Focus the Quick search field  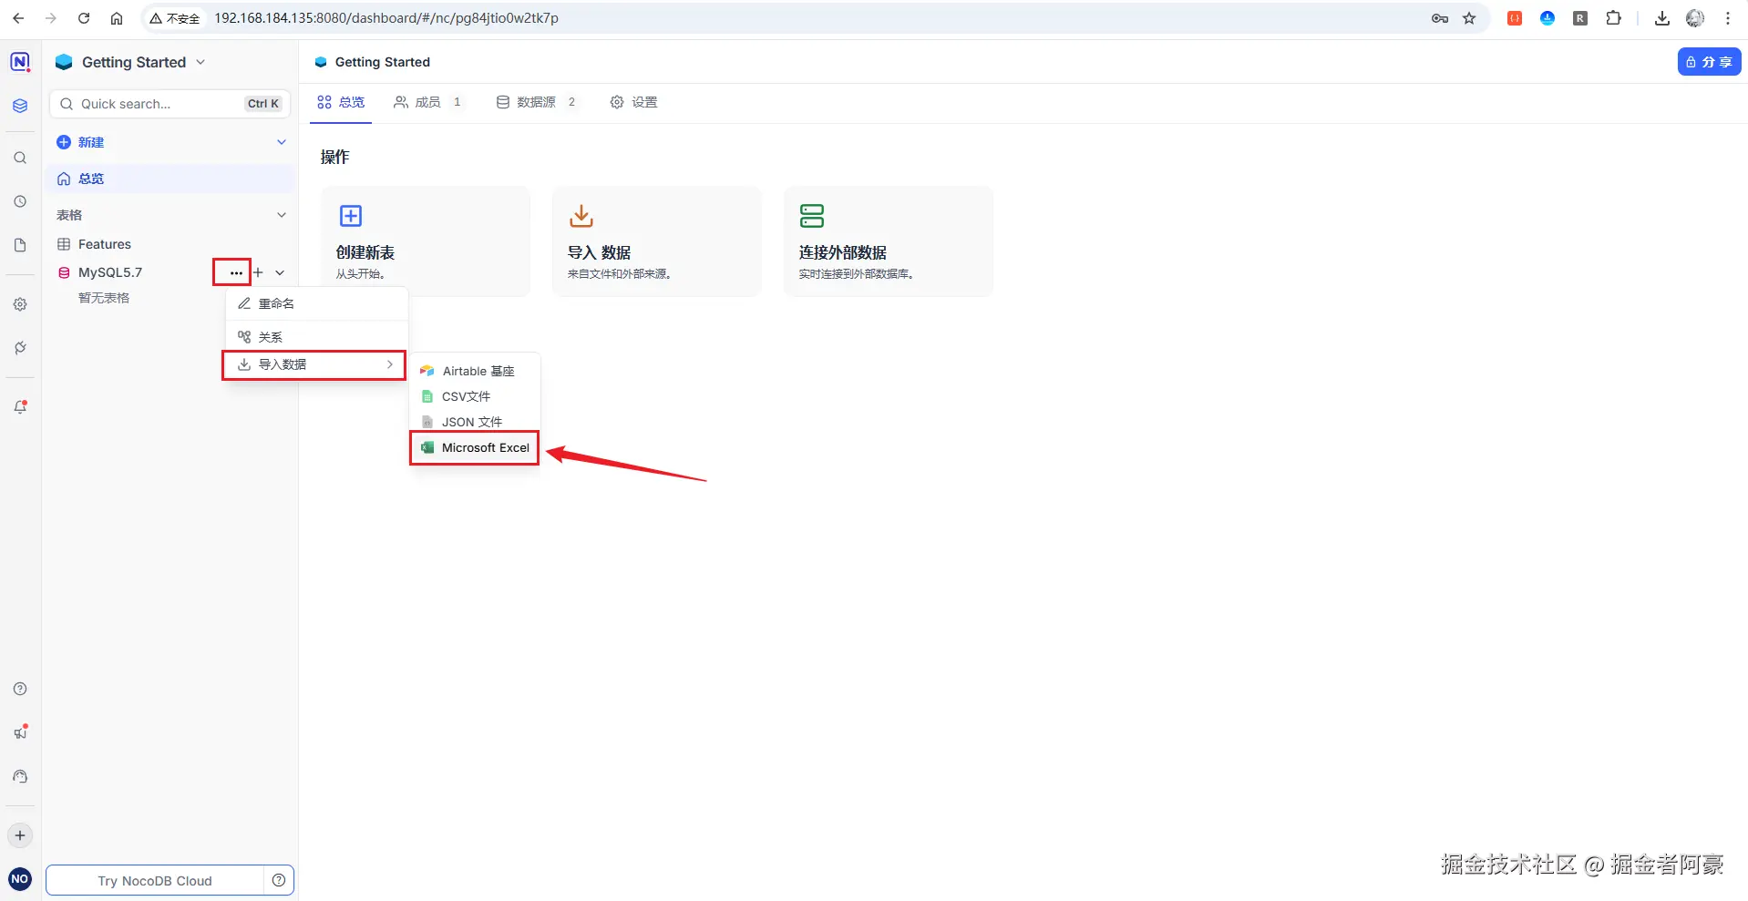[x=170, y=104]
